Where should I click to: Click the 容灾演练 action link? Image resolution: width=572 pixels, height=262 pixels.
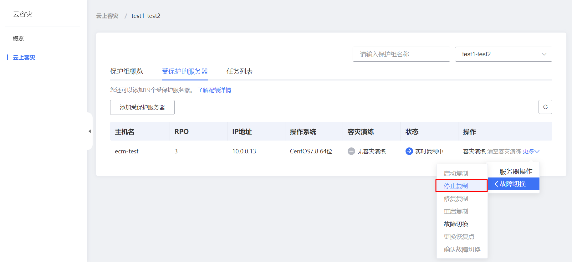tap(474, 151)
